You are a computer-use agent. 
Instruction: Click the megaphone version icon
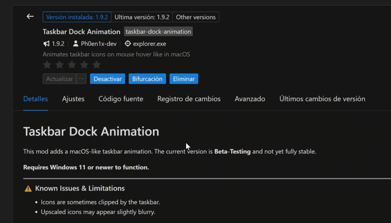46,44
